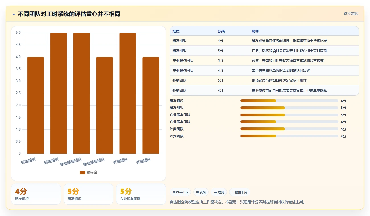The width and height of the screenshot is (370, 216).
Task: Select the 表格 pill label
Action: pos(203,192)
